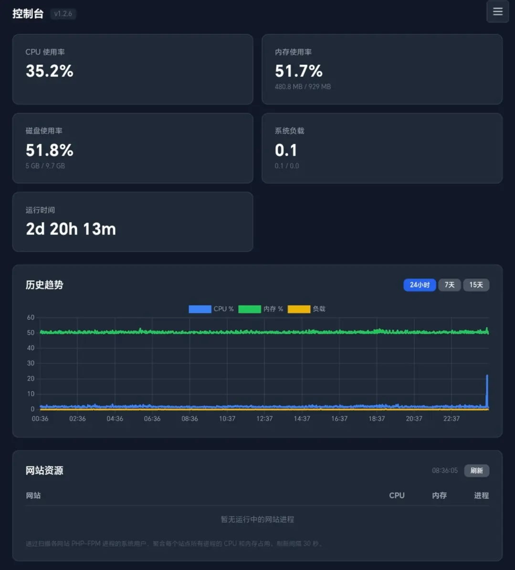
Task: Click the CPU column header in 网站资源
Action: pyautogui.click(x=397, y=496)
